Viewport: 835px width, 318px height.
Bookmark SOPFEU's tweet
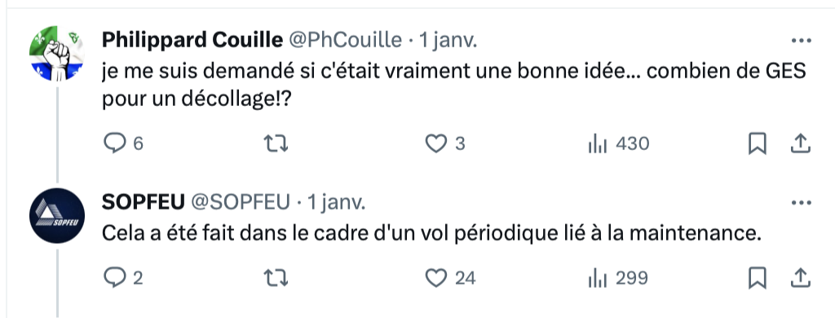(x=758, y=278)
